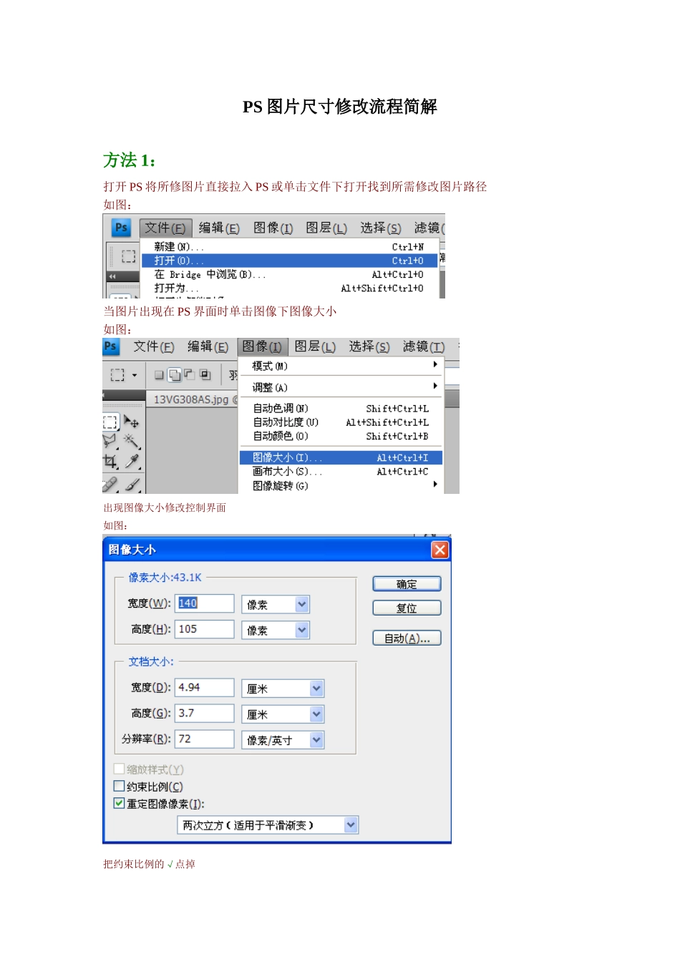Toggle the 缩放样式(Y) checkbox
Viewport: 680px width, 962px height.
(x=120, y=769)
